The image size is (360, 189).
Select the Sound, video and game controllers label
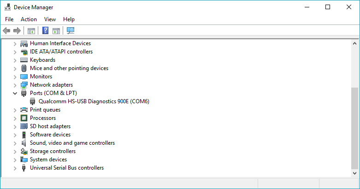[72, 143]
